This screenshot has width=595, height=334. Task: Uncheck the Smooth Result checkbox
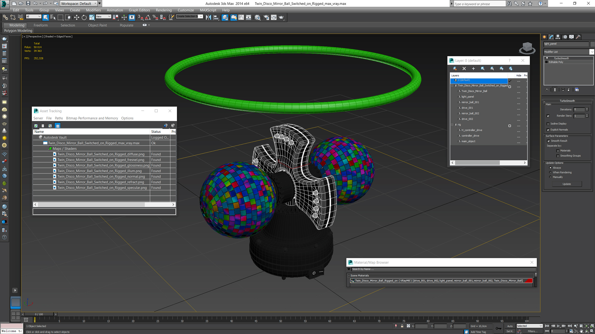point(549,141)
